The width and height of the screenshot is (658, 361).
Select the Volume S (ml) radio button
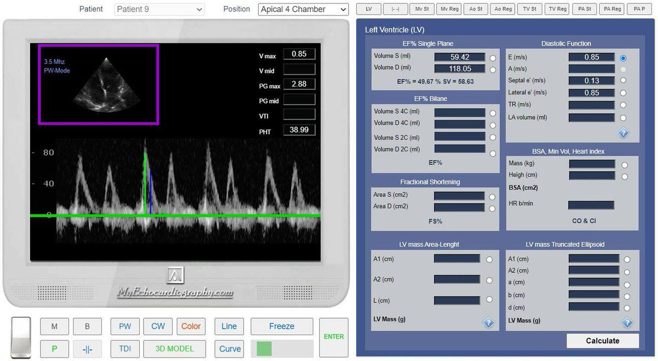[x=493, y=58]
